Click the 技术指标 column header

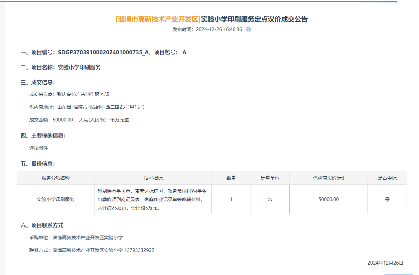coord(153,178)
